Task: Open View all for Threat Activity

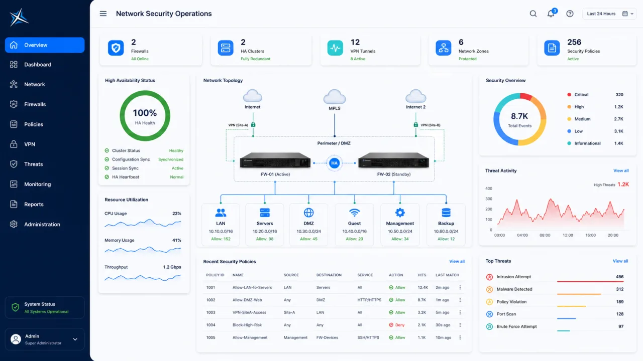Action: 621,170
